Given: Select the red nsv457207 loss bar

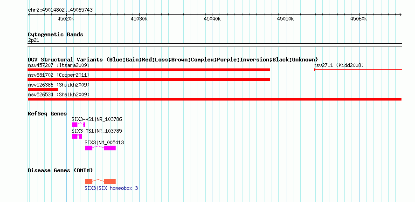Looking at the screenshot, I should coord(149,70).
